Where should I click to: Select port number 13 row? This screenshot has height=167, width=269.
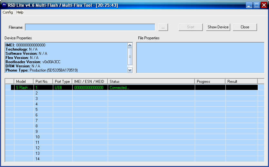pos(135,153)
